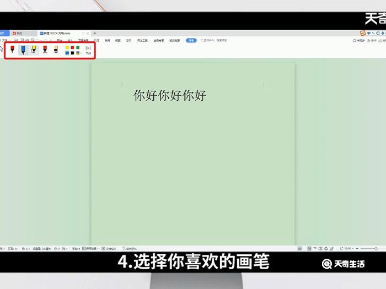Viewport: 386px width, 289px height.
Task: Click the undo arrow in quick access bar
Action: [x=38, y=40]
